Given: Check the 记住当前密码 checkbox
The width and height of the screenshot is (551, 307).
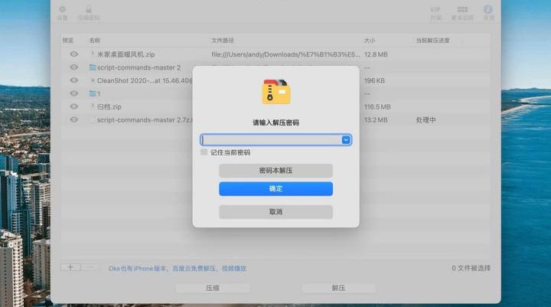Looking at the screenshot, I should (x=204, y=152).
